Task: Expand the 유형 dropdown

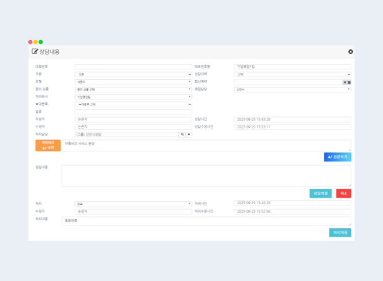Action: pos(133,82)
